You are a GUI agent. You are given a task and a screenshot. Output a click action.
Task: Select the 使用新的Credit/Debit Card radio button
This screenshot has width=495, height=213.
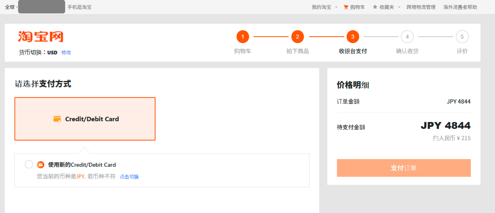(29, 164)
